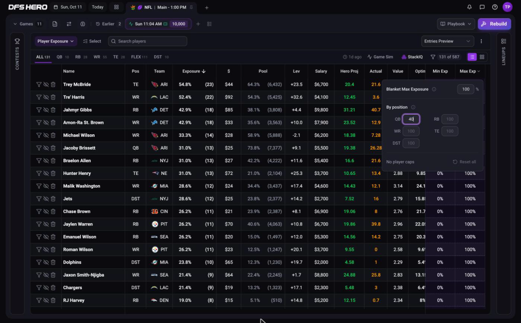The width and height of the screenshot is (521, 323).
Task: Open the three-dot more options menu
Action: (481, 41)
